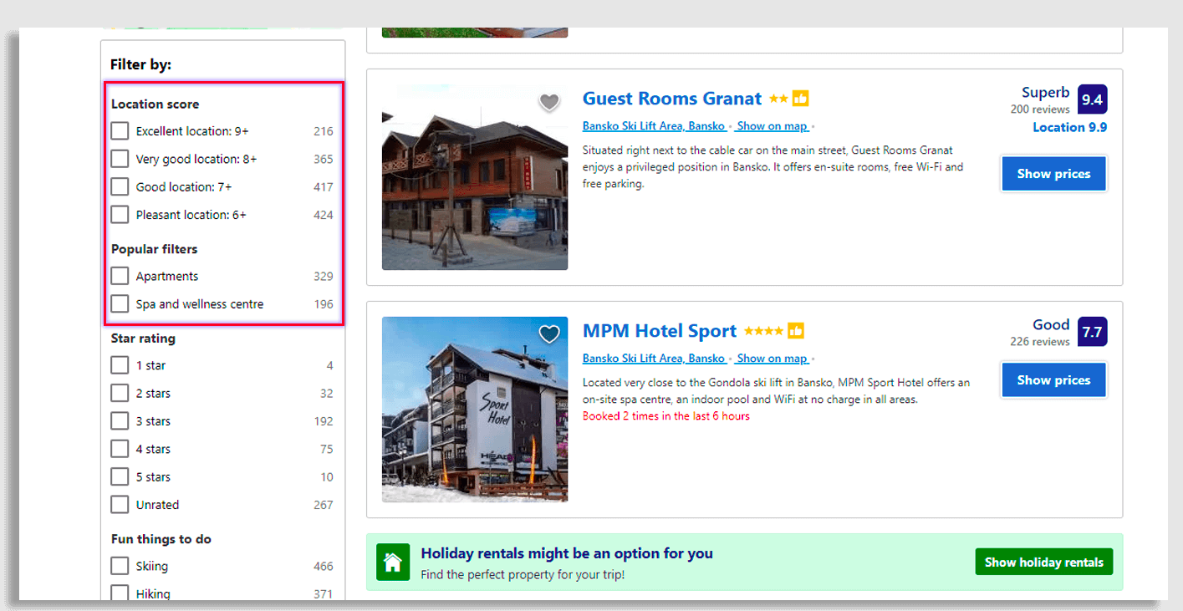Select the Pleasant location: 6+ checkbox
Viewport: 1183px width, 611px height.
120,215
